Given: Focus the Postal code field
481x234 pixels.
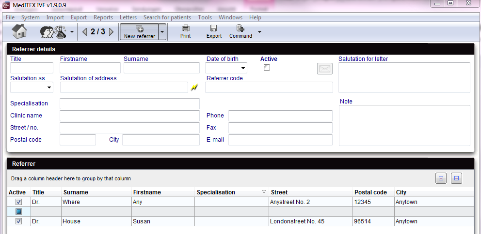Looking at the screenshot, I should click(x=78, y=140).
